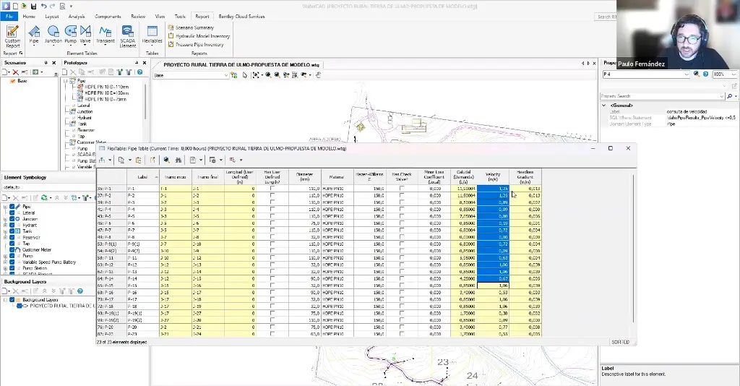This screenshot has height=386, width=740.
Task: Select the pointer tool in drawing toolbar
Action: coord(244,75)
